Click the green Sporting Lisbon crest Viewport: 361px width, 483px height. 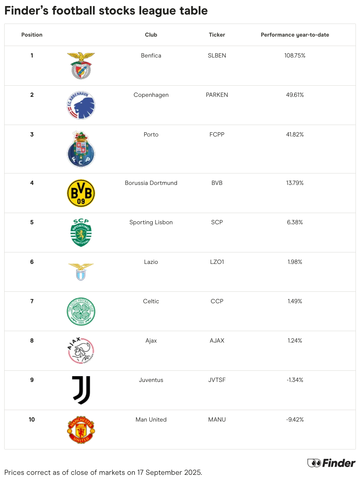pyautogui.click(x=81, y=232)
